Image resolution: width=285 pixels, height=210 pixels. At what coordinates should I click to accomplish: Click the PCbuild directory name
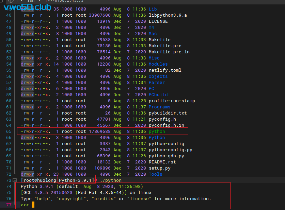[x=158, y=94]
